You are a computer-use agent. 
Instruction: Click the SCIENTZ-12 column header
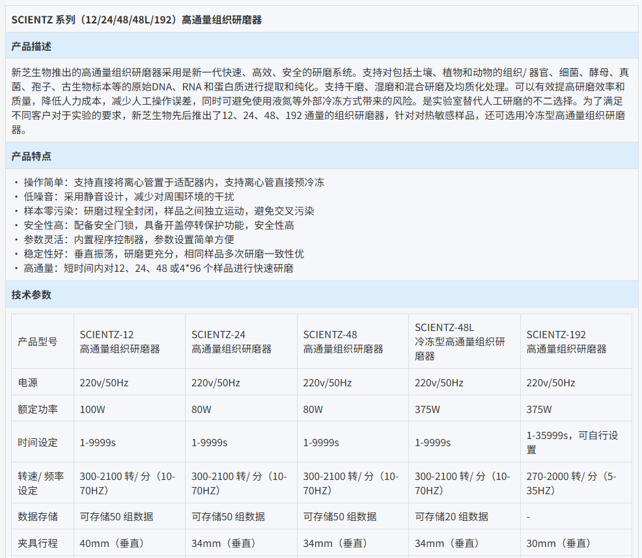coord(120,342)
